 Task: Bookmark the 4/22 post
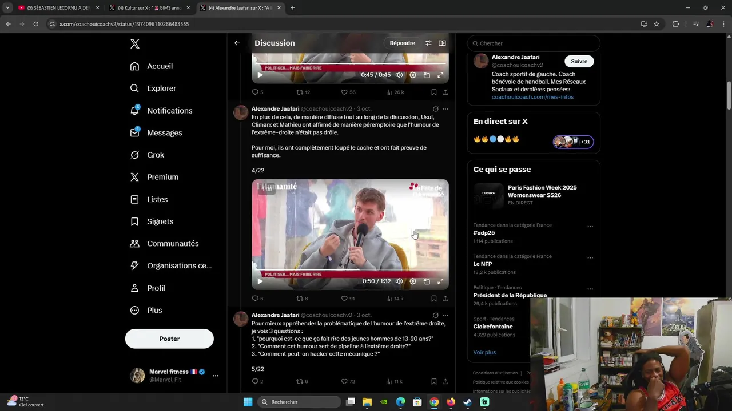(434, 299)
